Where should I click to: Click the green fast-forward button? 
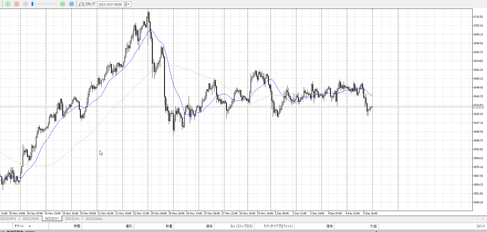[63, 4]
